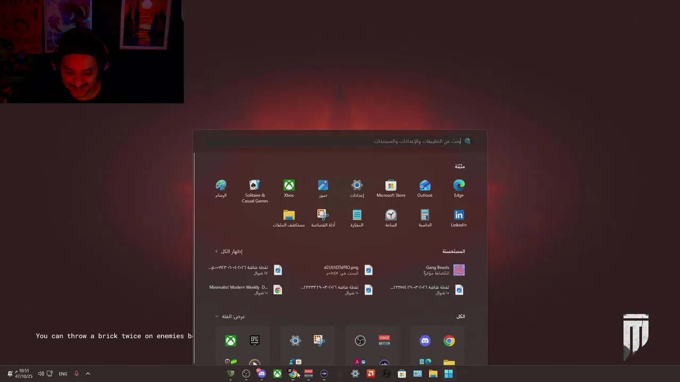Image resolution: width=680 pixels, height=382 pixels.
Task: Open pinned Notepad (المفكرة) app
Action: point(357,218)
